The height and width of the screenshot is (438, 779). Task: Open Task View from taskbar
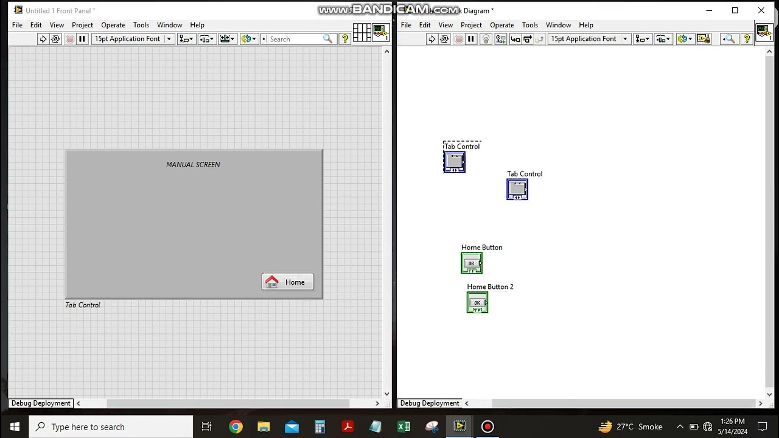206,426
